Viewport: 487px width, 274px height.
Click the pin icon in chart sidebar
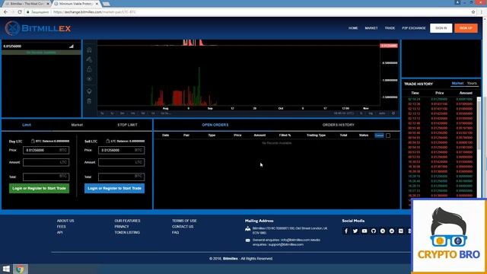89,91
